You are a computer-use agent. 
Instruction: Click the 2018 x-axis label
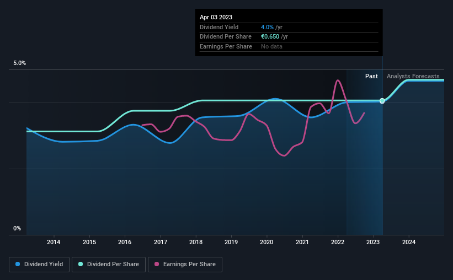[x=196, y=242]
